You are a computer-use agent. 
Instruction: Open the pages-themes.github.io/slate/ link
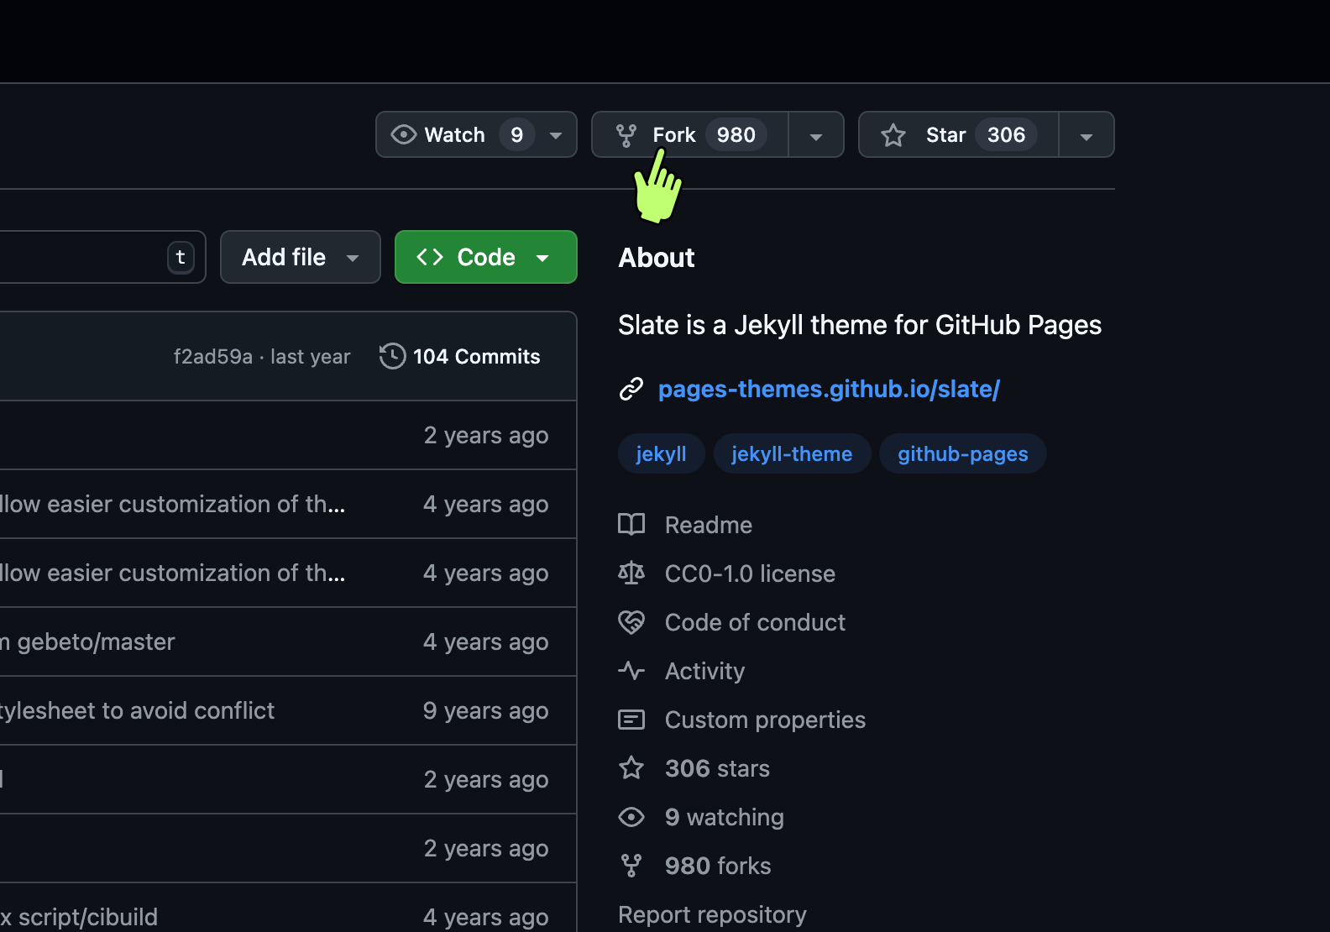(829, 389)
